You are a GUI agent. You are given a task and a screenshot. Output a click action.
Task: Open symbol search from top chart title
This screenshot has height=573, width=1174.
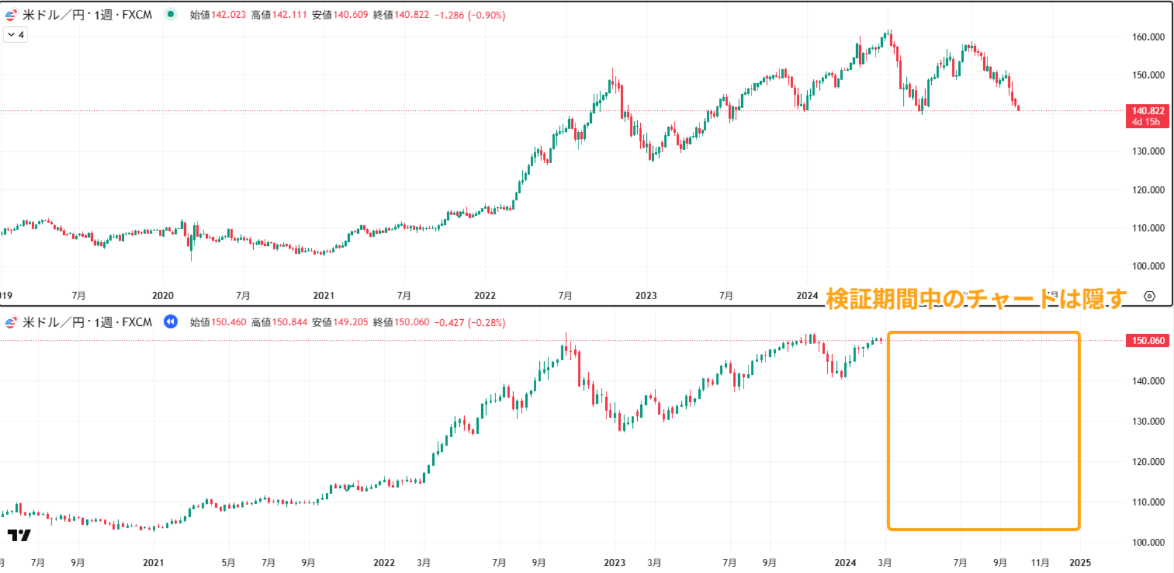tap(87, 15)
